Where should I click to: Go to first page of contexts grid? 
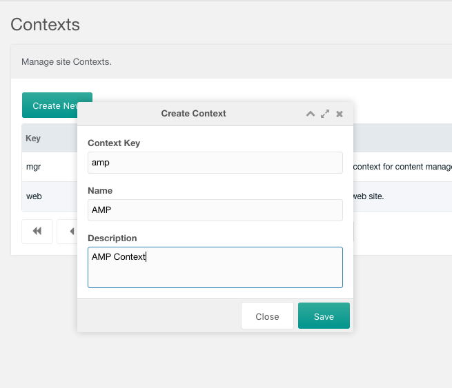coord(37,231)
